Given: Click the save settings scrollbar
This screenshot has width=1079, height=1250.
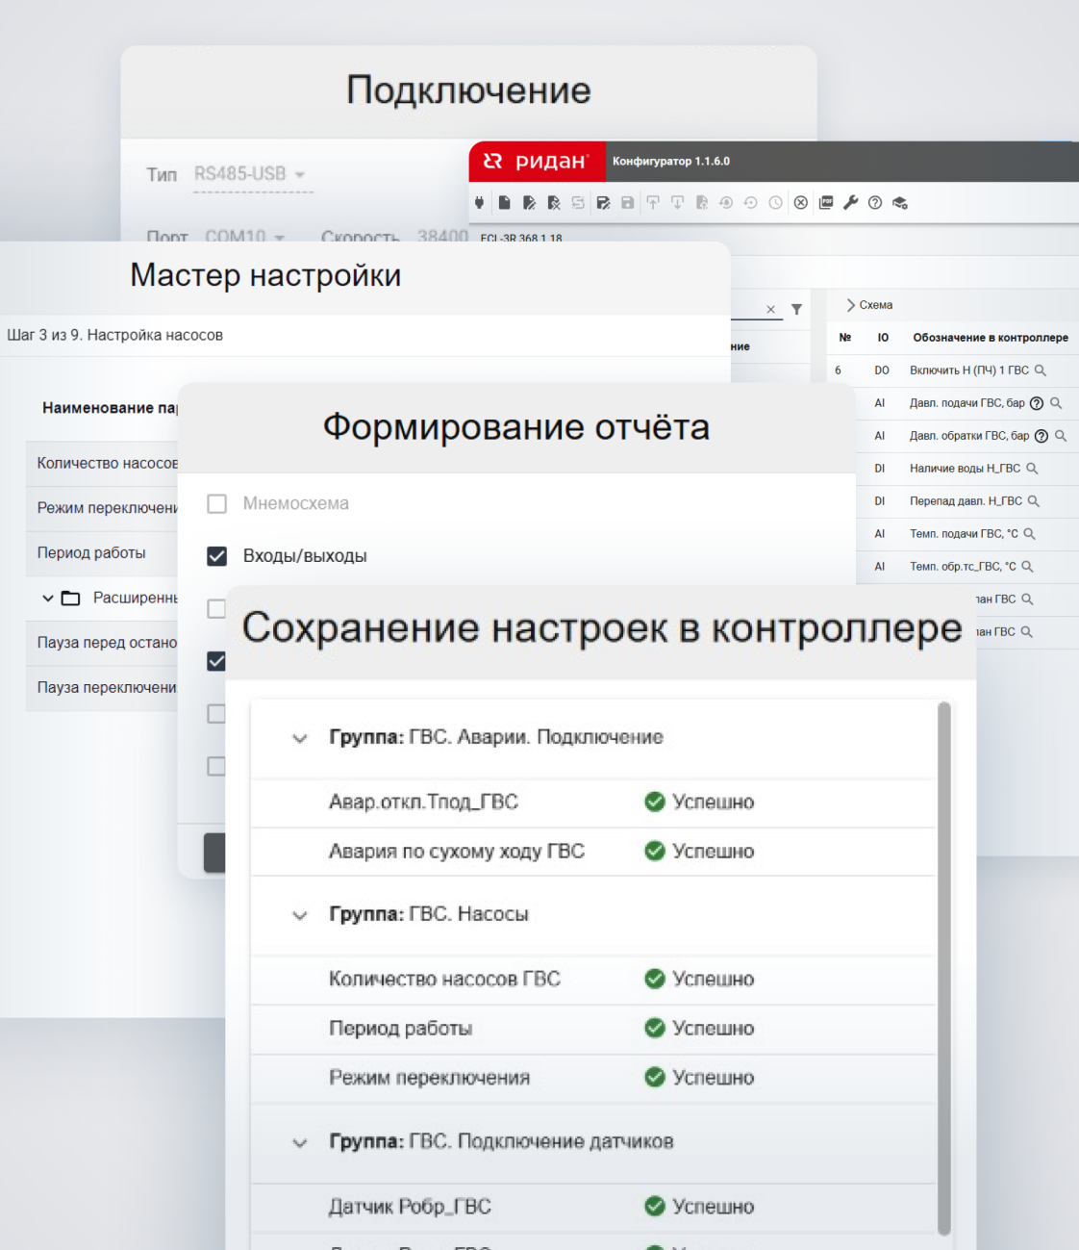Looking at the screenshot, I should 943,962.
